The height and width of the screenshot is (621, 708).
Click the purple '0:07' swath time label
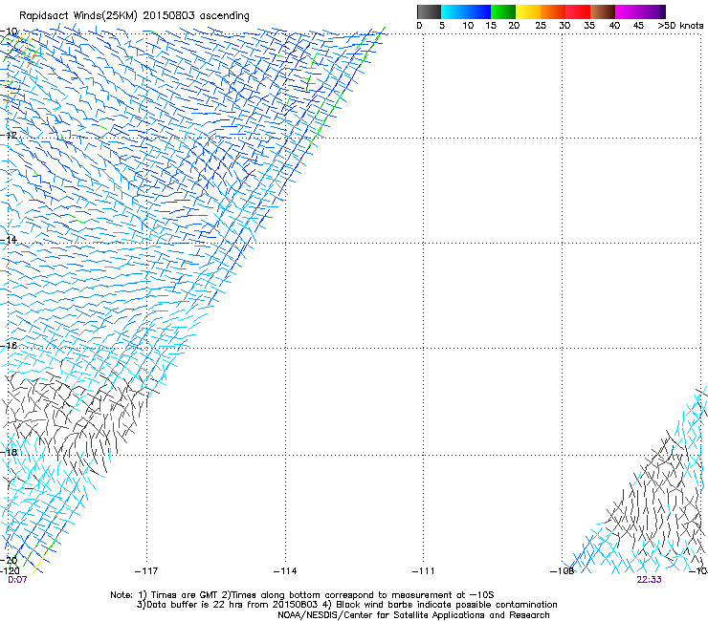[x=17, y=580]
